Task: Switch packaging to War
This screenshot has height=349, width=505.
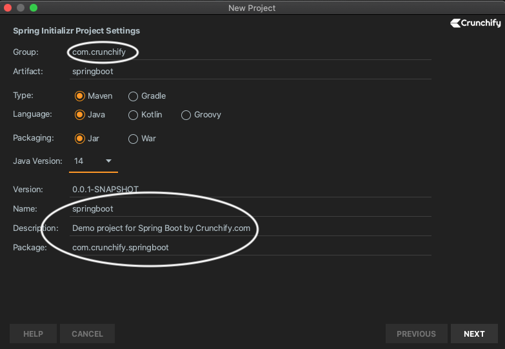Action: click(134, 139)
